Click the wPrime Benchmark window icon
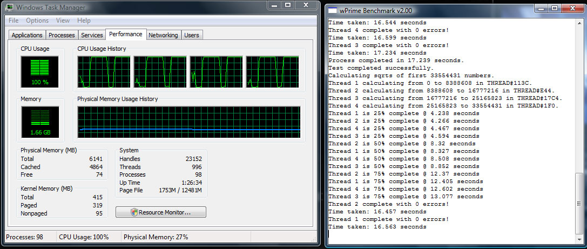This screenshot has height=249, width=587. coord(332,10)
